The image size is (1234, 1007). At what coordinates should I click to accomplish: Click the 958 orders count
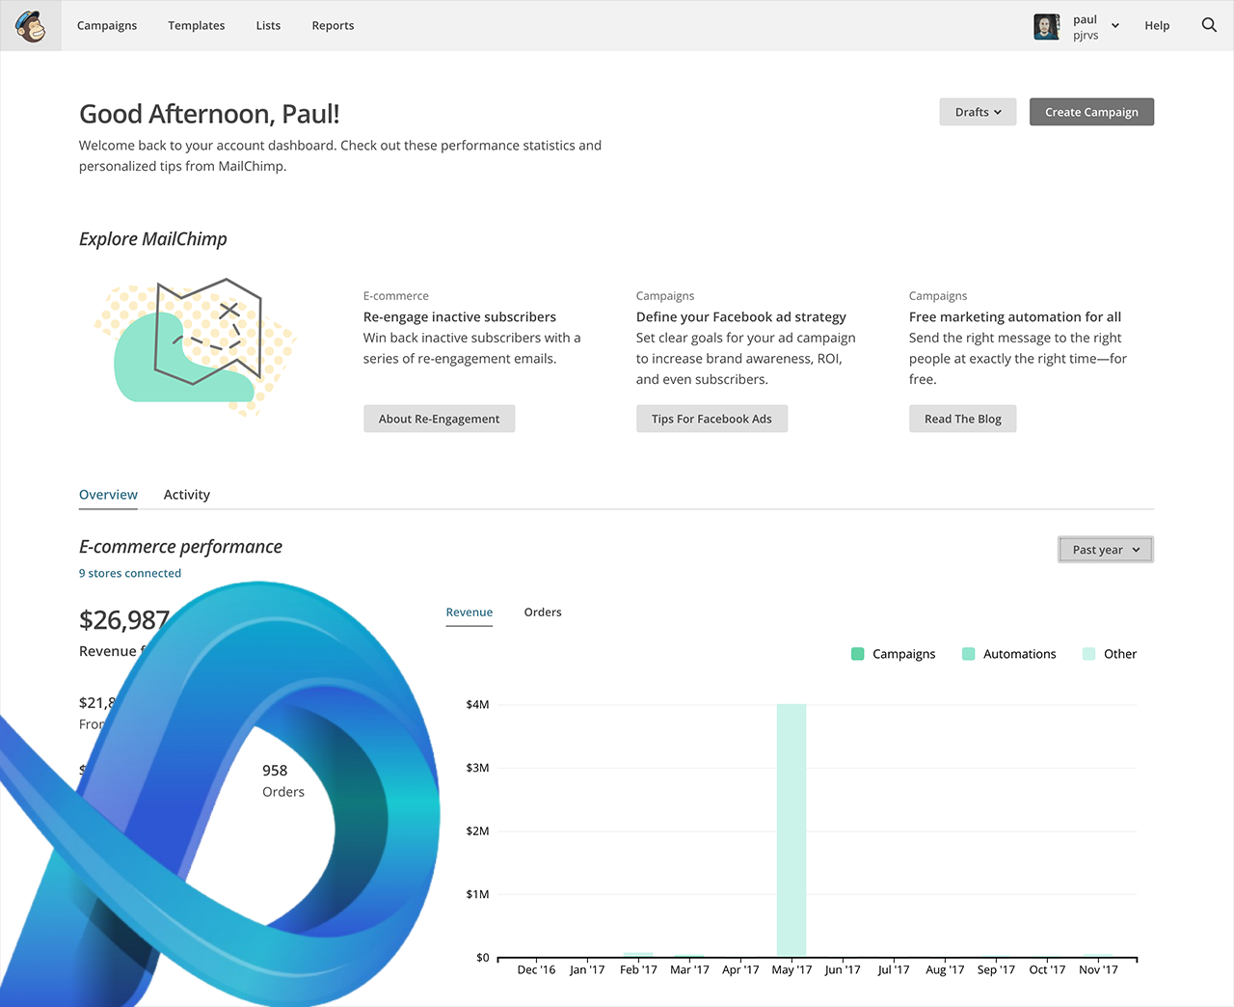[275, 771]
